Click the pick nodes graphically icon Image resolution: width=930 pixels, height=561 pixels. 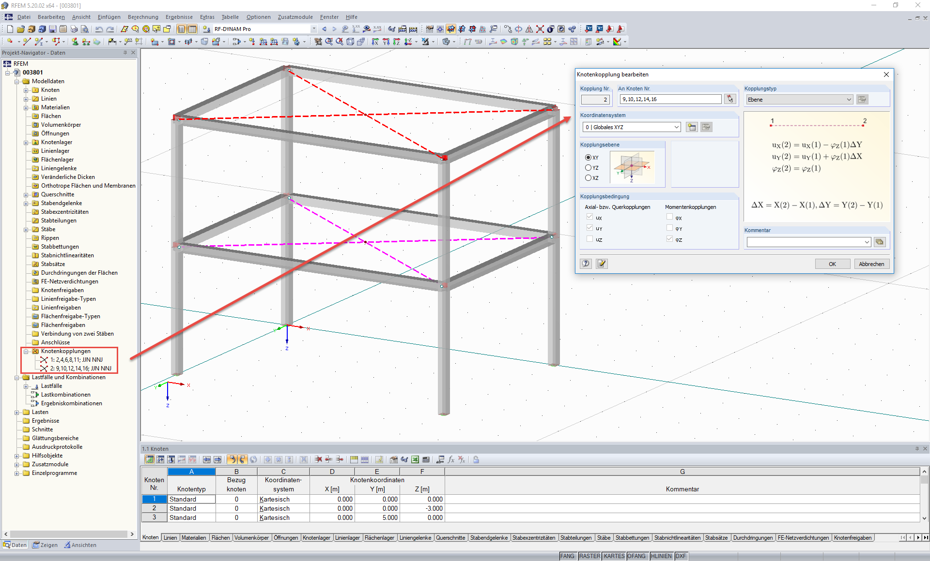[x=730, y=99]
